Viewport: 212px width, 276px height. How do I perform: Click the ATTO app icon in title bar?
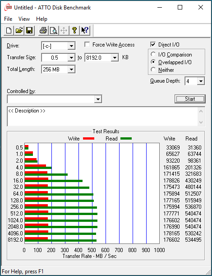pos(8,8)
